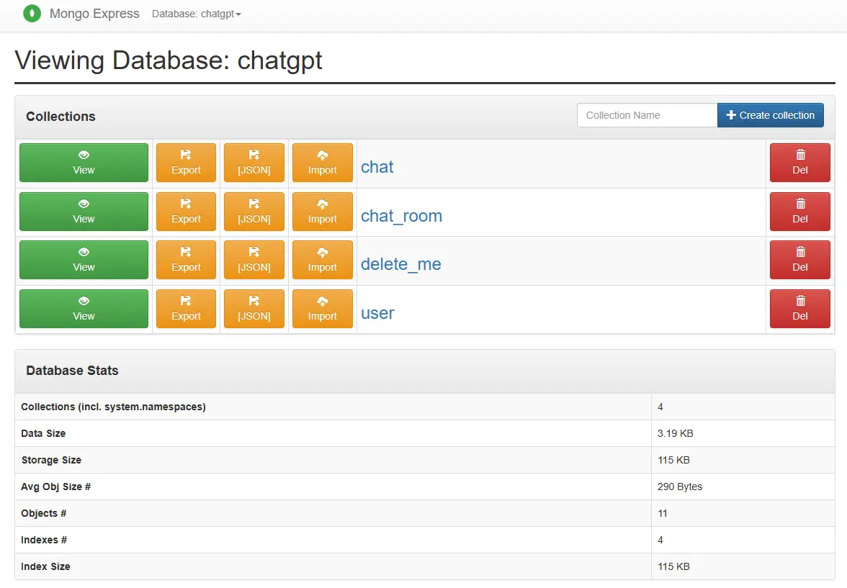
Task: Select Mongo Express from the top menu bar
Action: pos(94,14)
